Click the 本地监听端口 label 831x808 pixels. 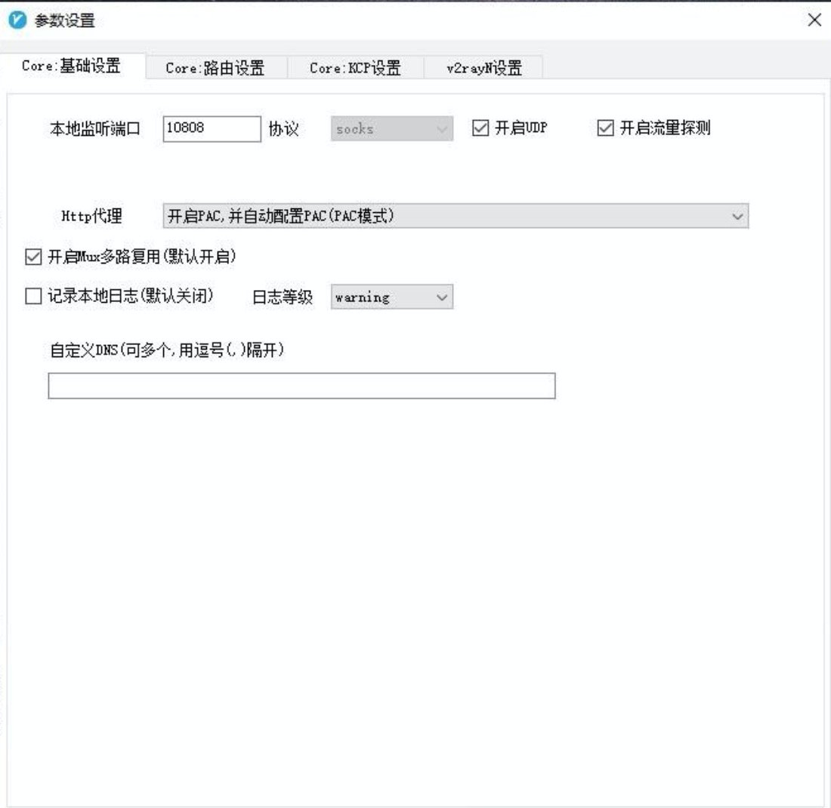click(x=95, y=129)
